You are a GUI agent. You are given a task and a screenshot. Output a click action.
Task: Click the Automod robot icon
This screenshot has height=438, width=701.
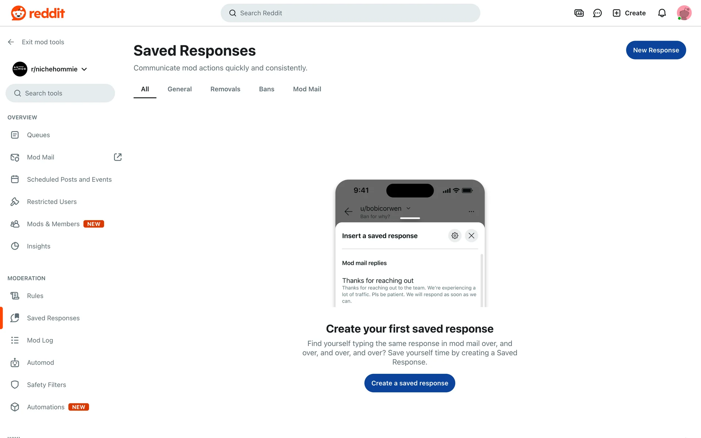click(15, 362)
